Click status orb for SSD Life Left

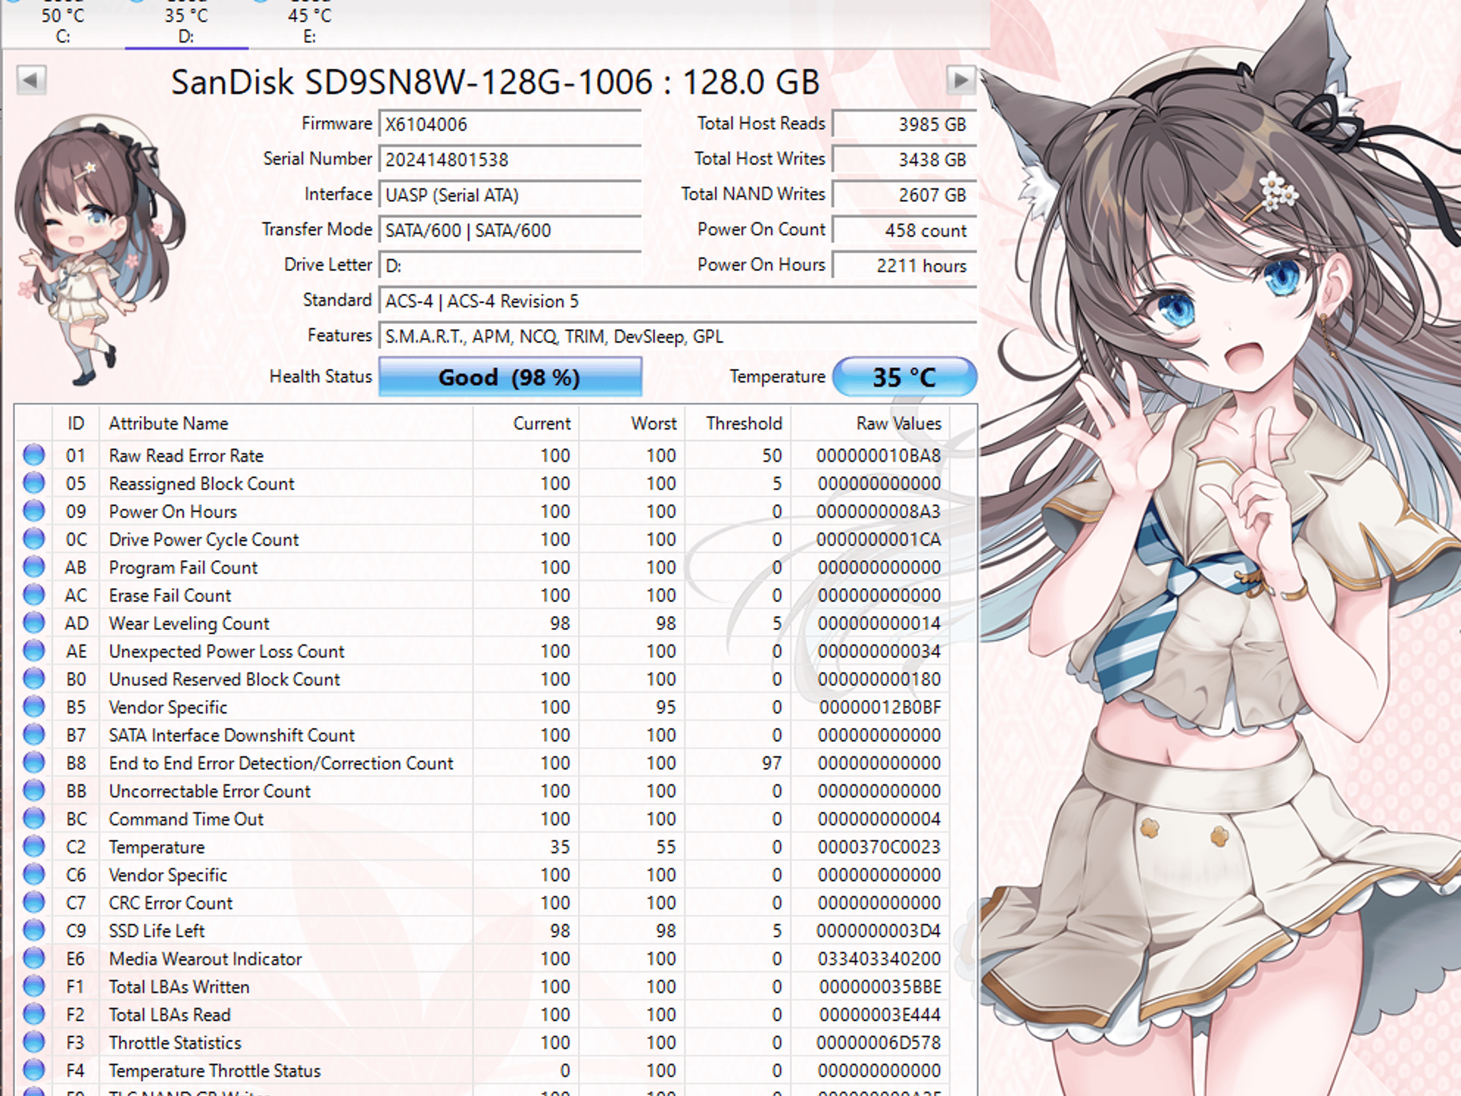pyautogui.click(x=34, y=930)
